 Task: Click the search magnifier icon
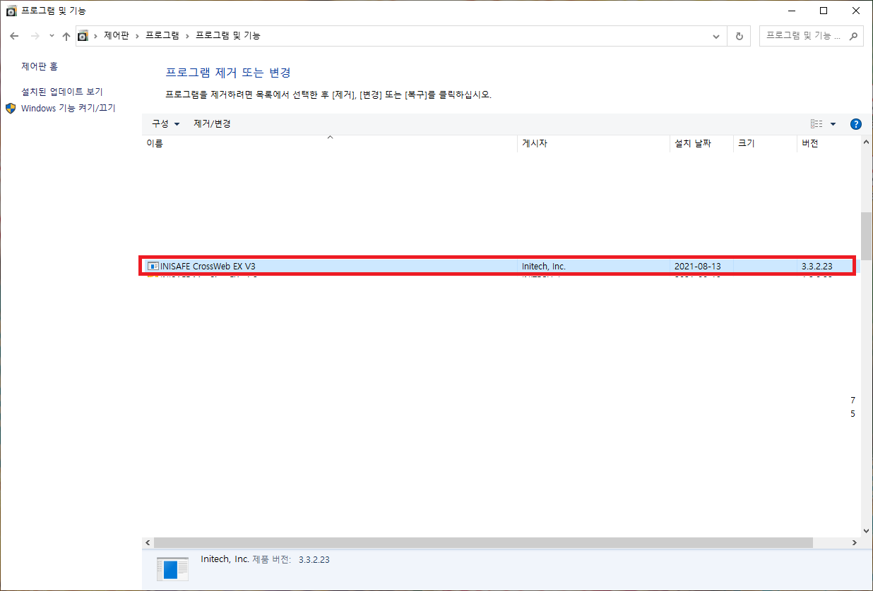[x=853, y=36]
